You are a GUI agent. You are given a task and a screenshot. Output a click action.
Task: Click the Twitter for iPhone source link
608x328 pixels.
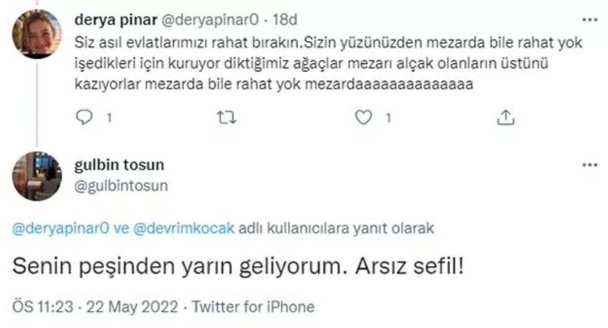tap(253, 307)
